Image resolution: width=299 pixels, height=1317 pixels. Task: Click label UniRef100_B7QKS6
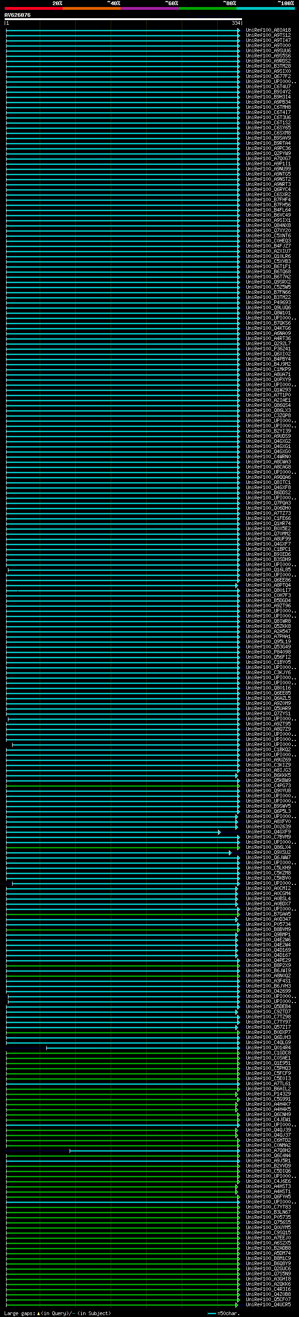[x=268, y=323]
